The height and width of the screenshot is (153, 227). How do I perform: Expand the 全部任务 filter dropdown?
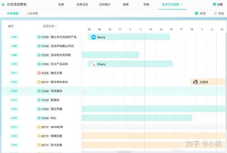click(50, 26)
